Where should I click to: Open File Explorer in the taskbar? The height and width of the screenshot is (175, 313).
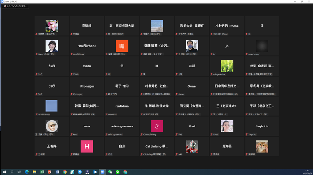point(34,172)
